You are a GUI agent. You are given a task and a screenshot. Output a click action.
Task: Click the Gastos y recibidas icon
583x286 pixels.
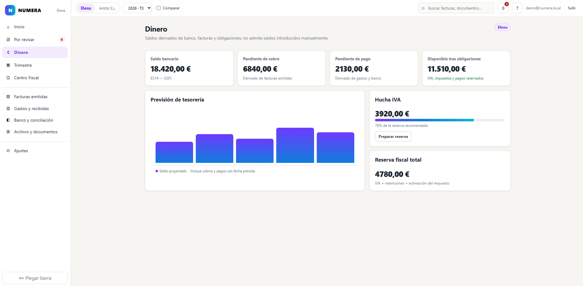coord(8,108)
